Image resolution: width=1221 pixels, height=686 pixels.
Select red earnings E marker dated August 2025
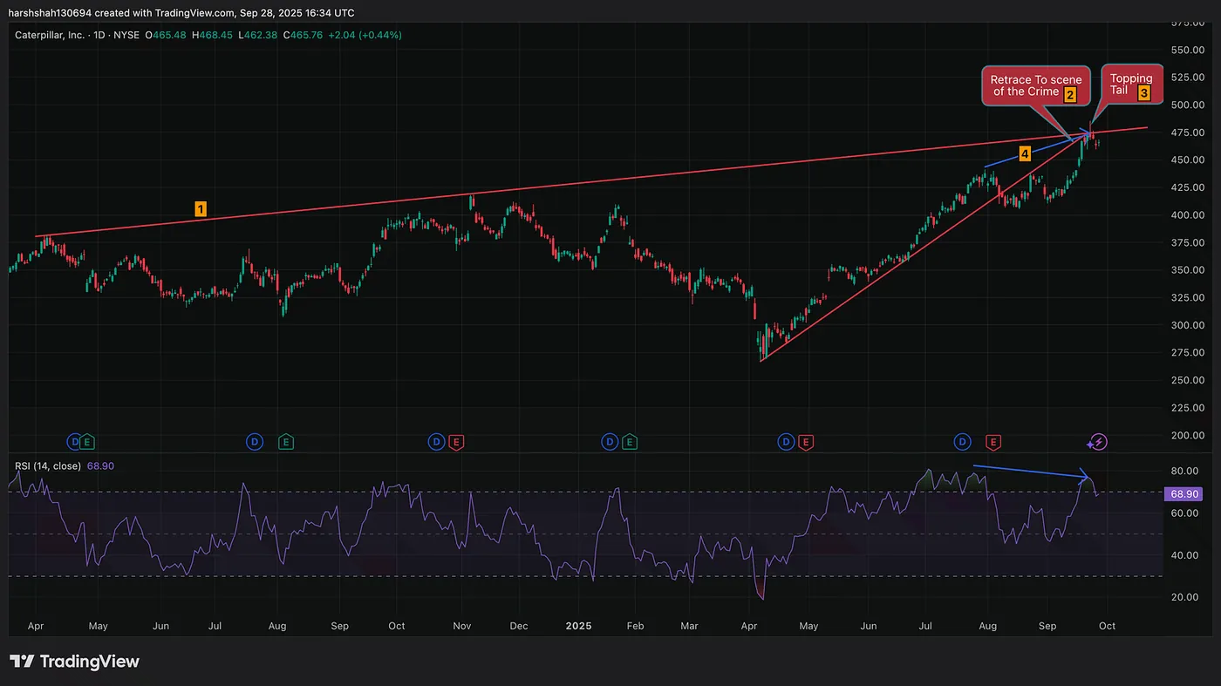[x=992, y=442]
